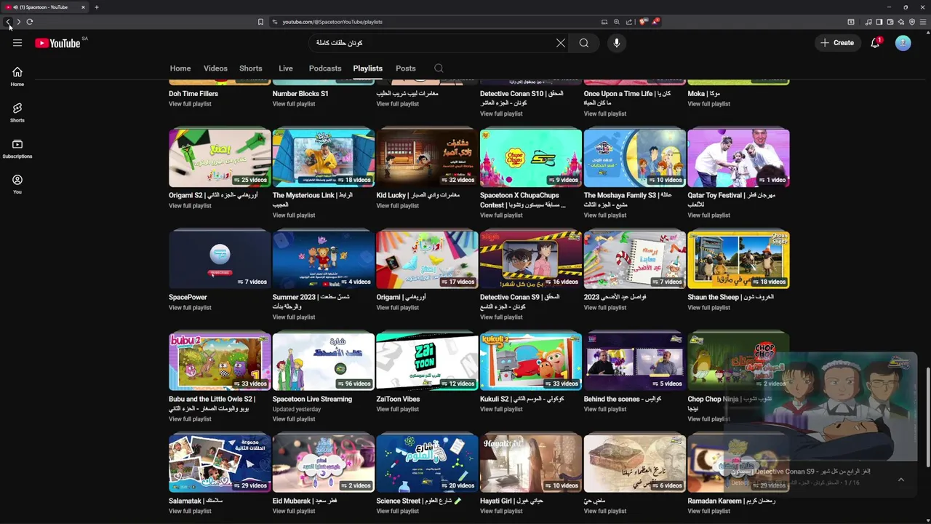Click the browser address bar URL
The image size is (931, 524).
click(332, 22)
